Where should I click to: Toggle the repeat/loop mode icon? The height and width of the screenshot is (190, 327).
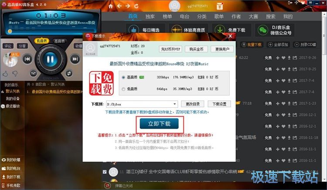point(69,73)
